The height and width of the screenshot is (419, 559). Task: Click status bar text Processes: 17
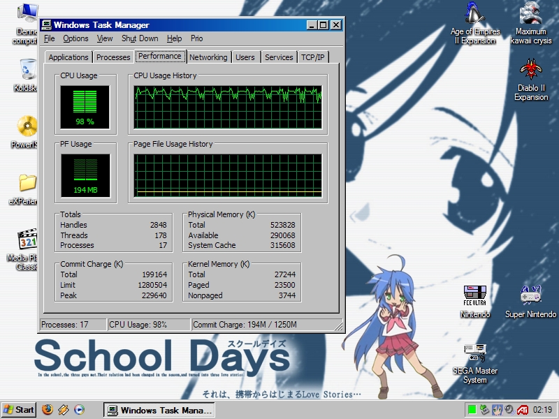(x=64, y=325)
